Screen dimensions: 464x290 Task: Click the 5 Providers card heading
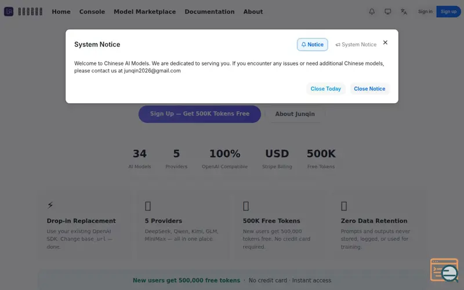click(164, 221)
